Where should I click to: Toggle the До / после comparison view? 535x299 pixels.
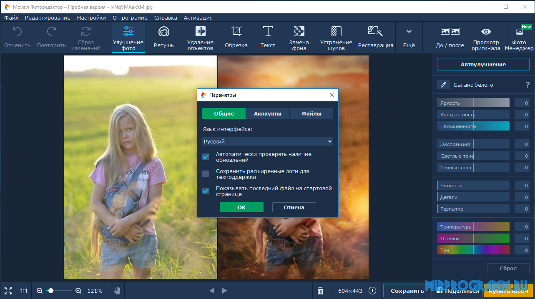[x=450, y=38]
